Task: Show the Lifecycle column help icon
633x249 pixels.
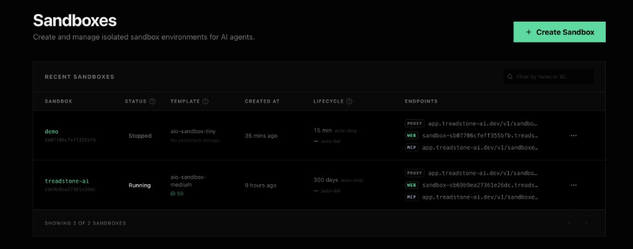Action: click(349, 101)
